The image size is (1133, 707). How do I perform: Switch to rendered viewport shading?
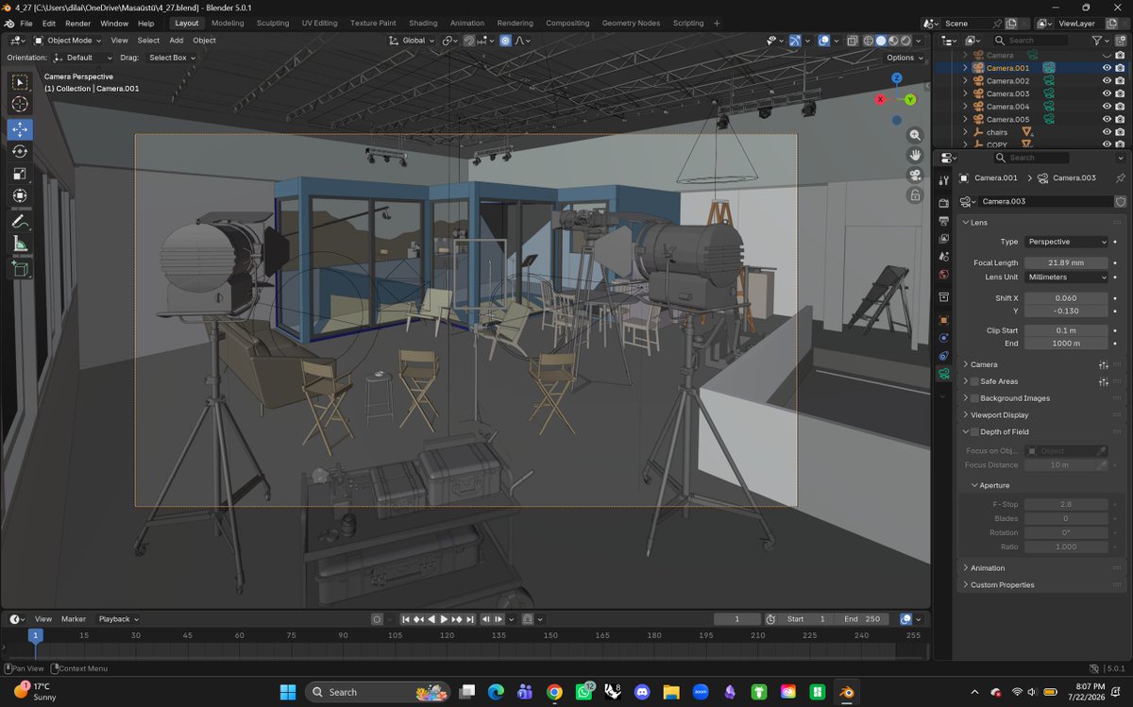click(906, 41)
